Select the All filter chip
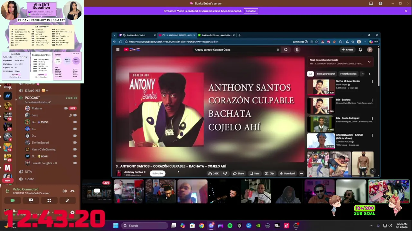This screenshot has height=231, width=412. pos(310,74)
